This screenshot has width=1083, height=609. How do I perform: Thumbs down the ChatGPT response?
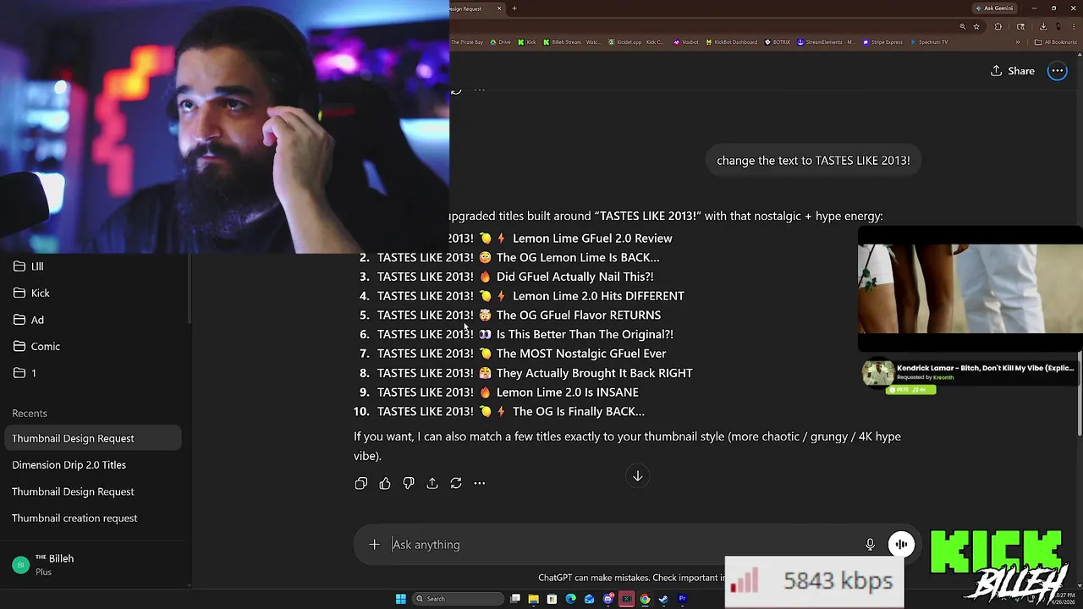pyautogui.click(x=409, y=483)
